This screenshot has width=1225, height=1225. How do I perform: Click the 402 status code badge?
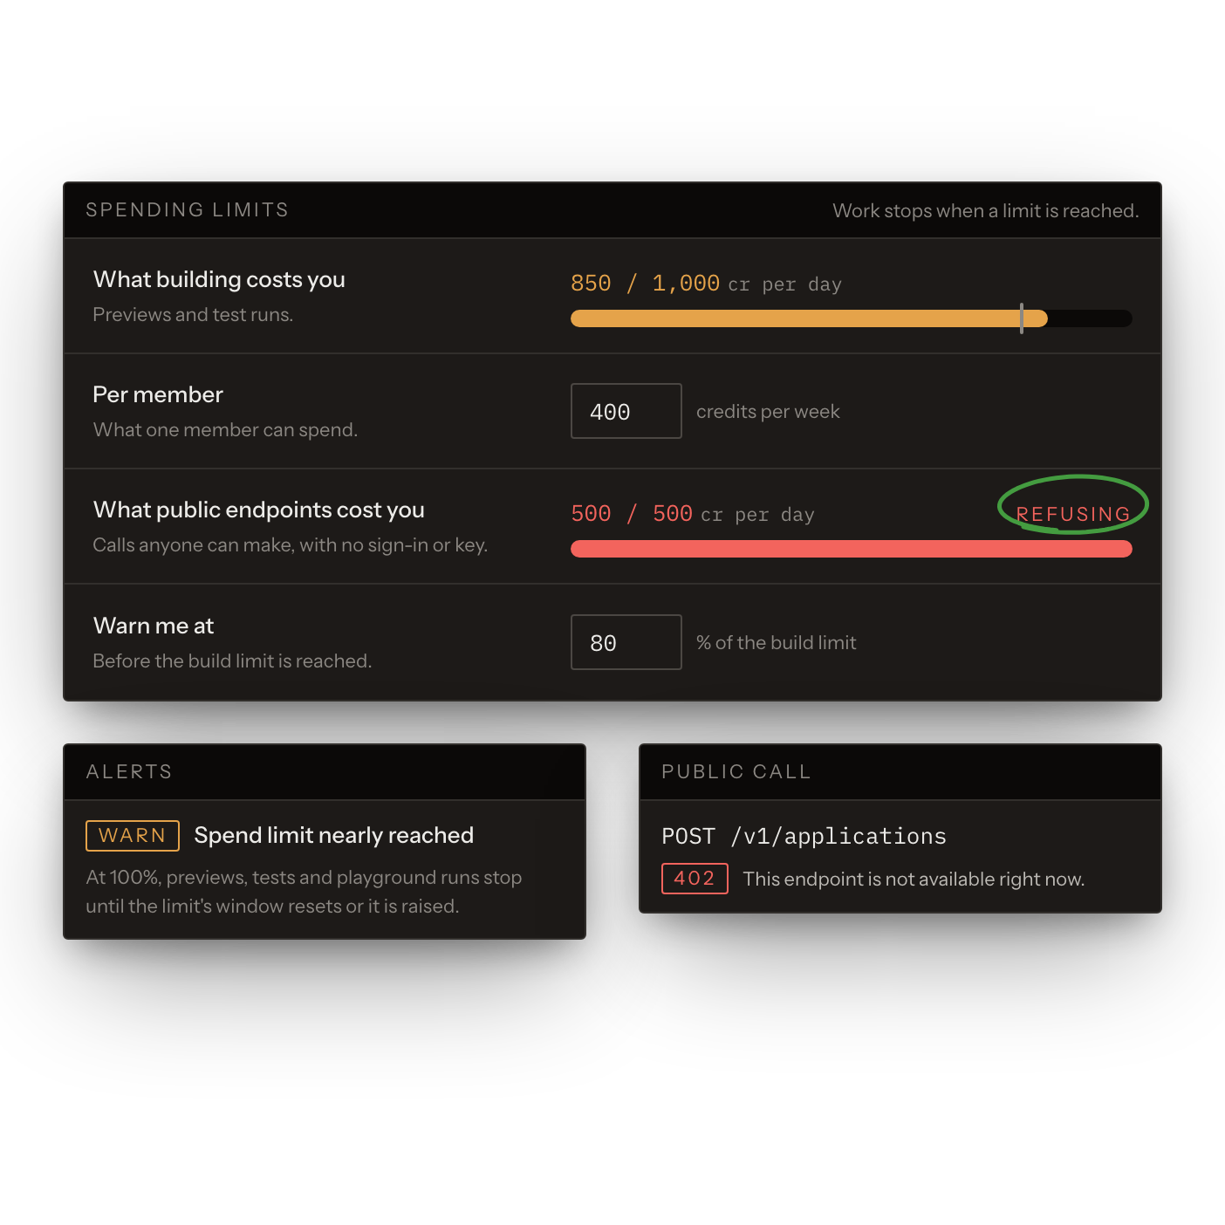pos(695,879)
